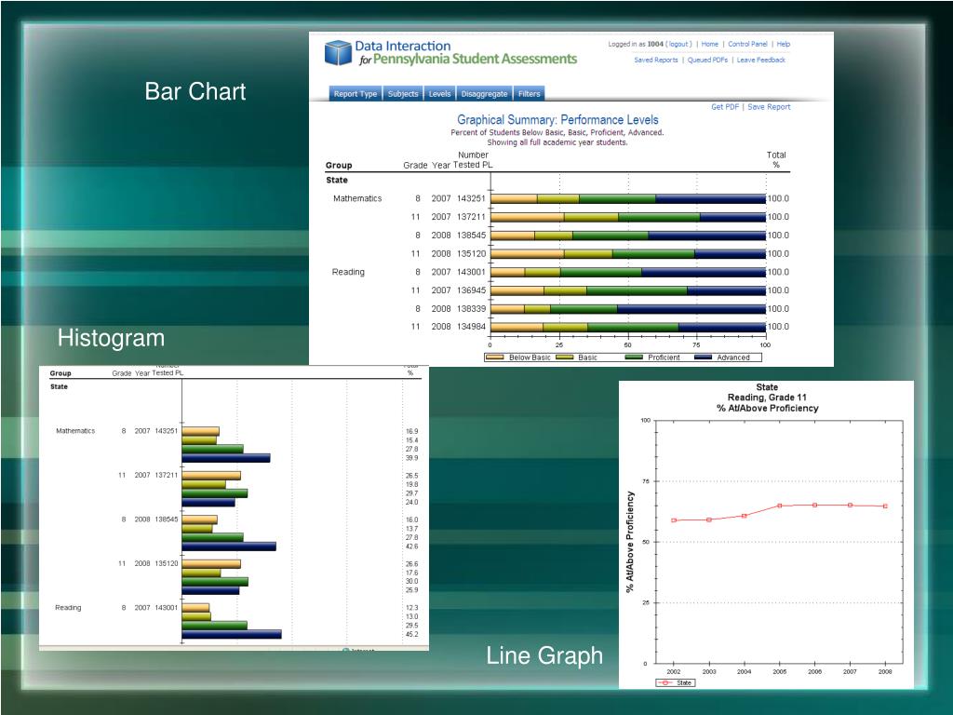Click the 30.0 value in histogram

click(412, 581)
